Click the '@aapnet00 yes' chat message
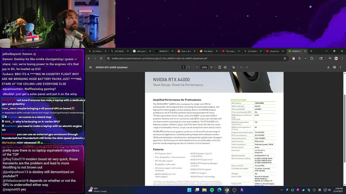 (14, 189)
